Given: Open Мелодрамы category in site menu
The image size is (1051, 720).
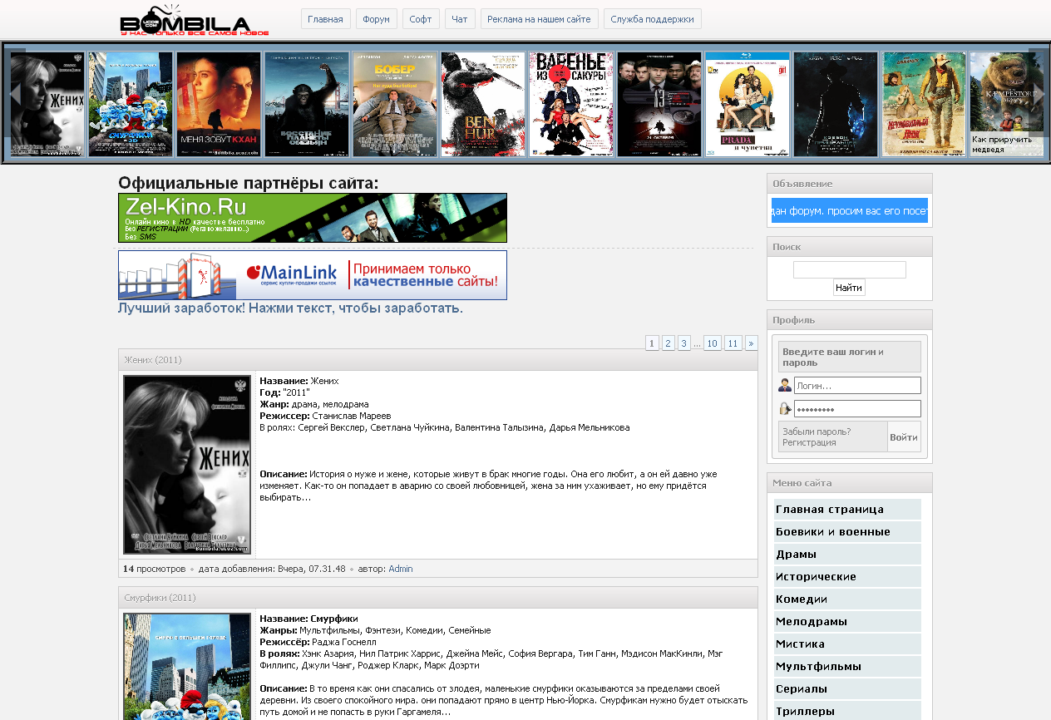Looking at the screenshot, I should click(847, 622).
